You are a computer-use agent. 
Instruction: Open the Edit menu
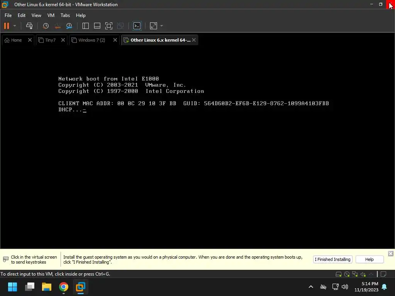point(22,15)
